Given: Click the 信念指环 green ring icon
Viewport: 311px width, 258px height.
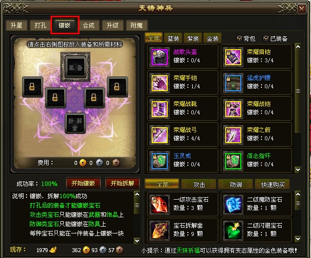Looking at the screenshot, I should point(233,161).
